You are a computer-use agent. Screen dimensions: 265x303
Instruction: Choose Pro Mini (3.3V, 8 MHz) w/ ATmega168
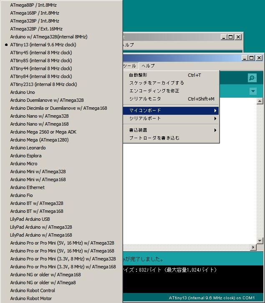(x=61, y=266)
